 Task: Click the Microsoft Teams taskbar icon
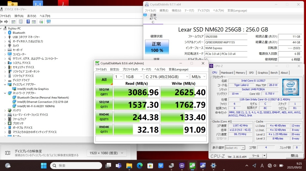coord(119,165)
